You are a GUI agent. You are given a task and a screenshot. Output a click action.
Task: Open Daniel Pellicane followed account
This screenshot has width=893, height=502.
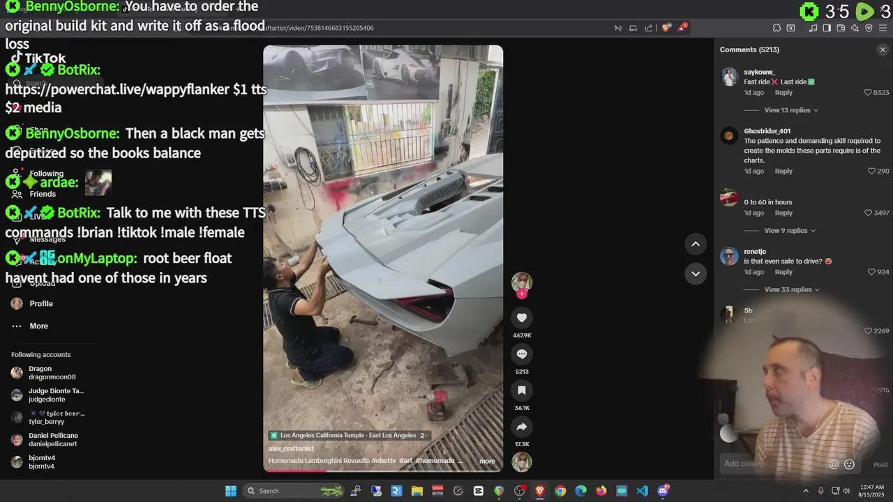[x=45, y=440]
